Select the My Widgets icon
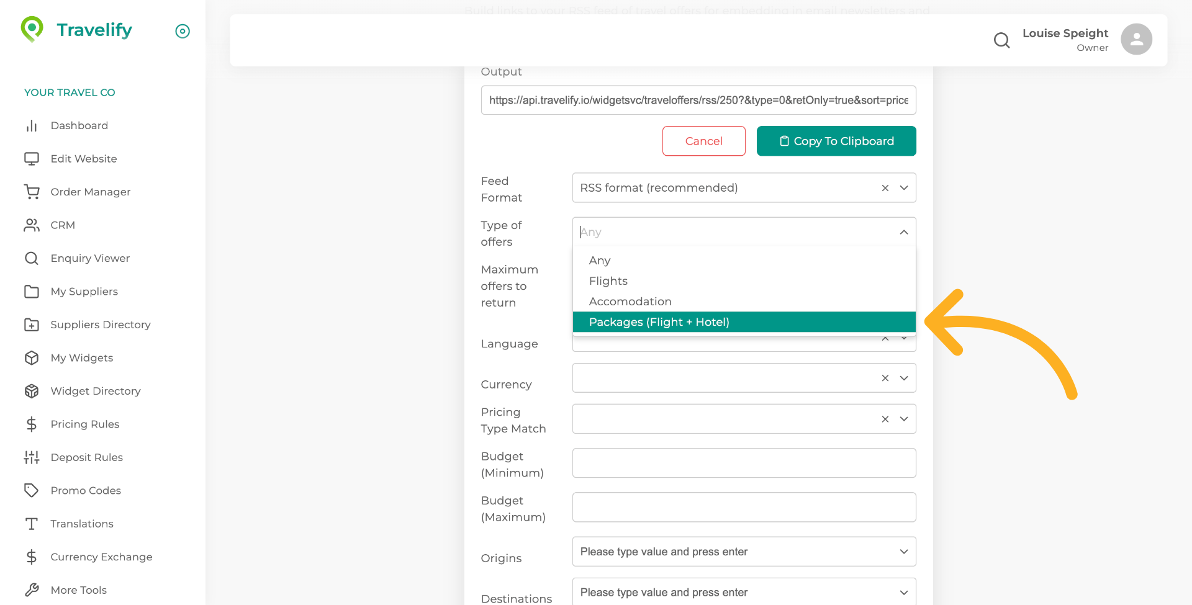Image resolution: width=1192 pixels, height=605 pixels. coord(32,357)
